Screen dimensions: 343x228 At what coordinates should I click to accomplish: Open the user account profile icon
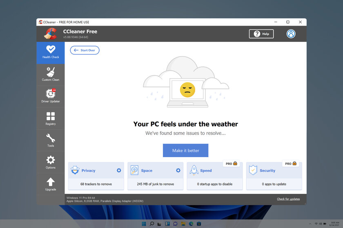point(291,34)
